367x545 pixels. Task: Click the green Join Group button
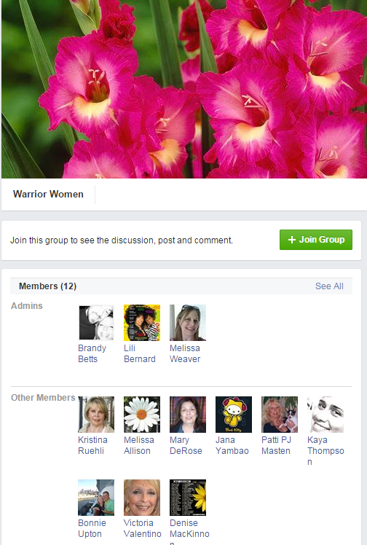[x=315, y=240]
